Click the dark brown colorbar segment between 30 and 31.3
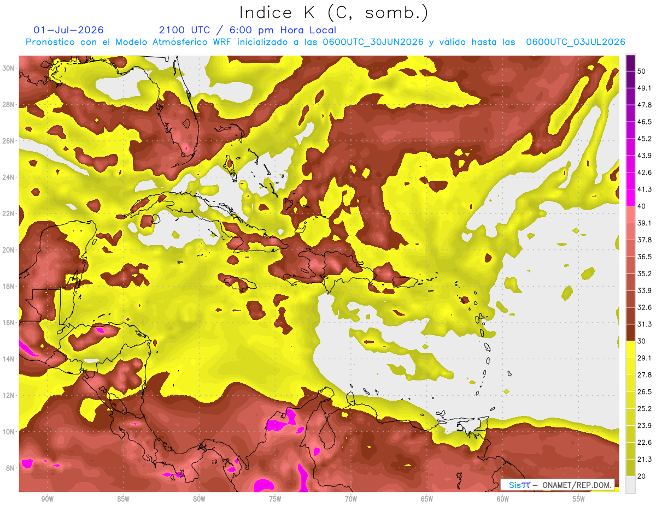The height and width of the screenshot is (506, 656). (x=630, y=332)
